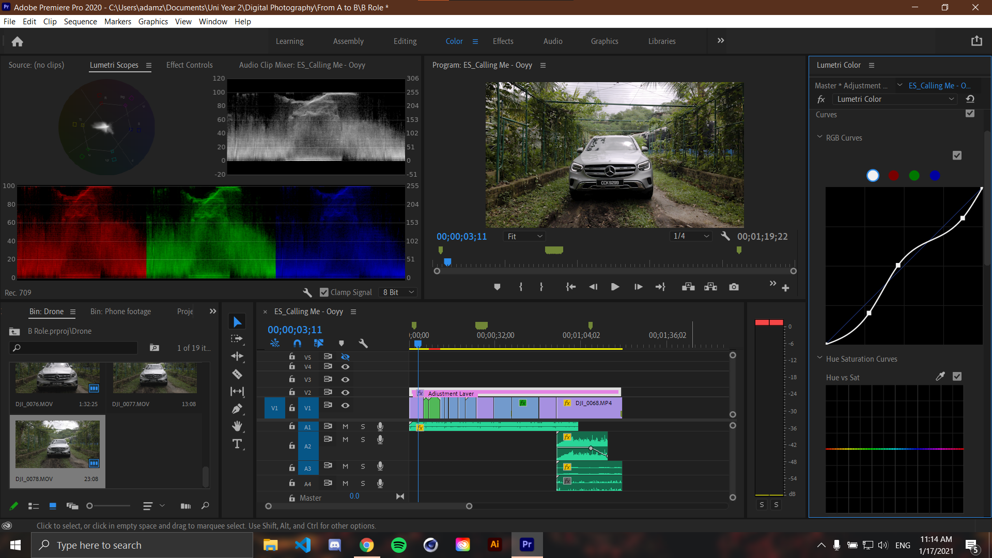This screenshot has height=558, width=992.
Task: Select the Razor tool
Action: [237, 374]
